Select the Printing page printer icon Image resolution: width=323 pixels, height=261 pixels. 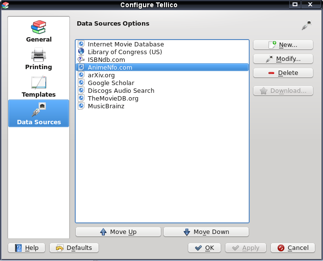pos(39,55)
